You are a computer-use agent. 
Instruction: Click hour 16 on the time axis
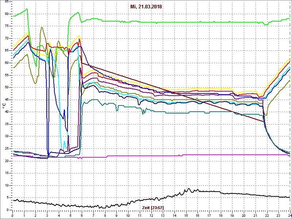pos(197,215)
